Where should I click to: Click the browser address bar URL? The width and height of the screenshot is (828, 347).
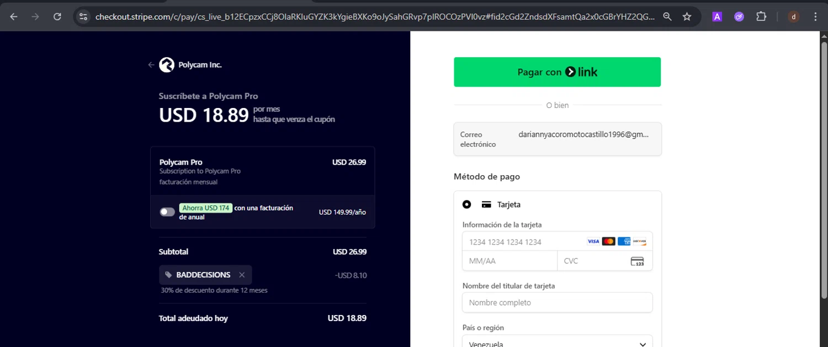375,17
